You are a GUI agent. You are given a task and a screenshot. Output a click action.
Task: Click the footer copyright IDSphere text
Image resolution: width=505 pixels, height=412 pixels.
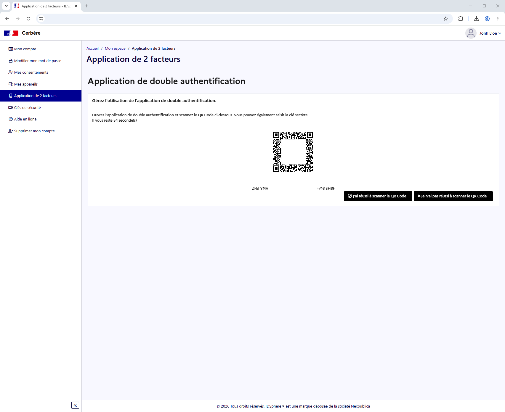click(293, 406)
